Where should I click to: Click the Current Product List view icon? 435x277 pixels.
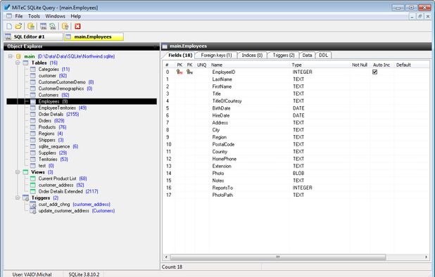click(33, 179)
